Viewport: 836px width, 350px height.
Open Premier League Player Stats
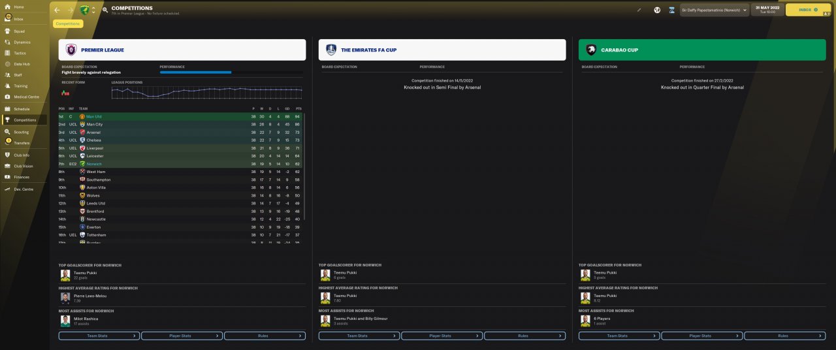[x=182, y=336]
